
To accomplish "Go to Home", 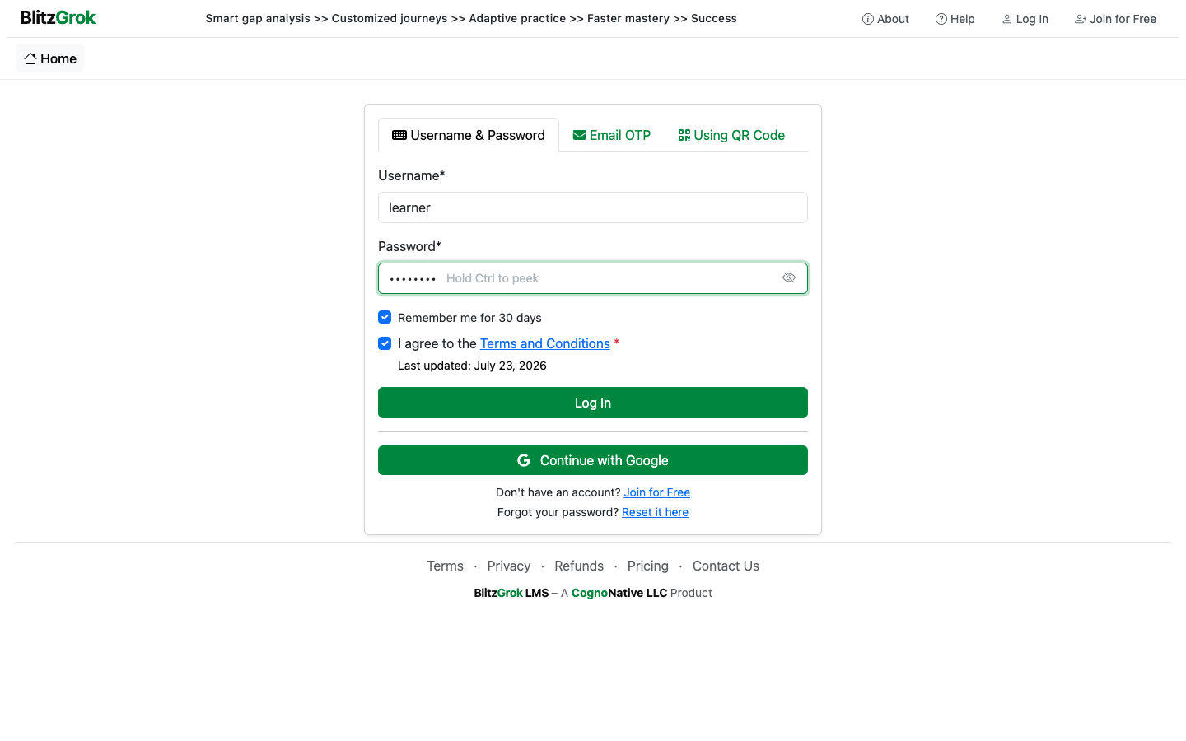I will click(x=50, y=58).
